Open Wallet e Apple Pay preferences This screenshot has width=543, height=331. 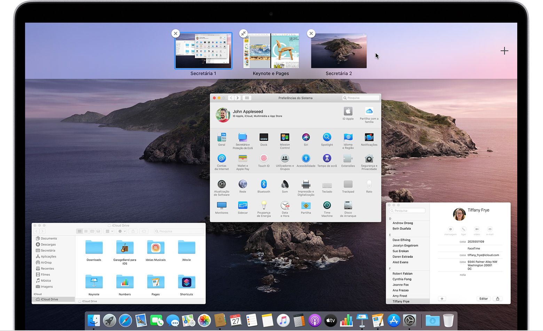(x=243, y=162)
